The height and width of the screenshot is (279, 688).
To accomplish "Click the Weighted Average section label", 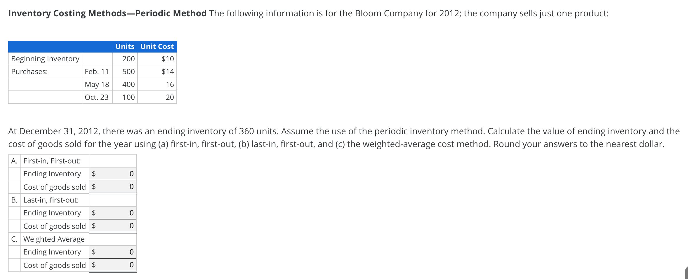I will click(x=54, y=239).
